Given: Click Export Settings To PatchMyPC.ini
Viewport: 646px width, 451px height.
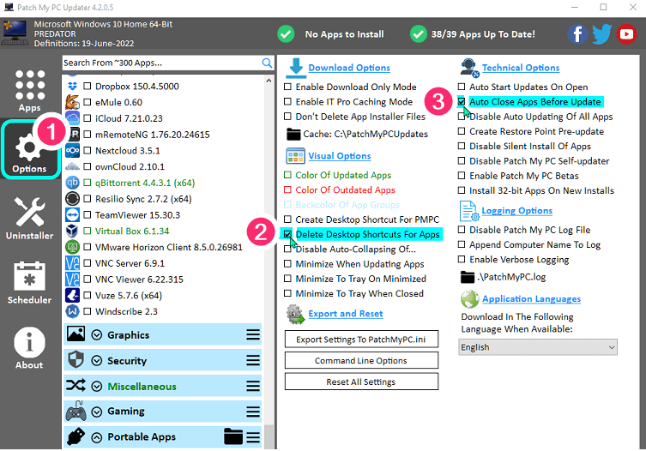Looking at the screenshot, I should point(361,340).
